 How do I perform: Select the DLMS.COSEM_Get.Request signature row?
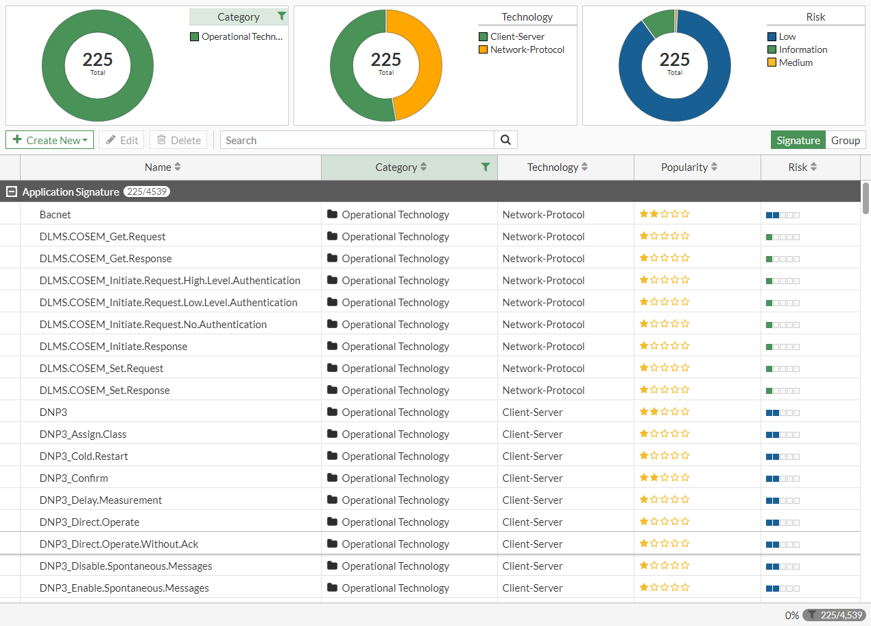point(102,237)
